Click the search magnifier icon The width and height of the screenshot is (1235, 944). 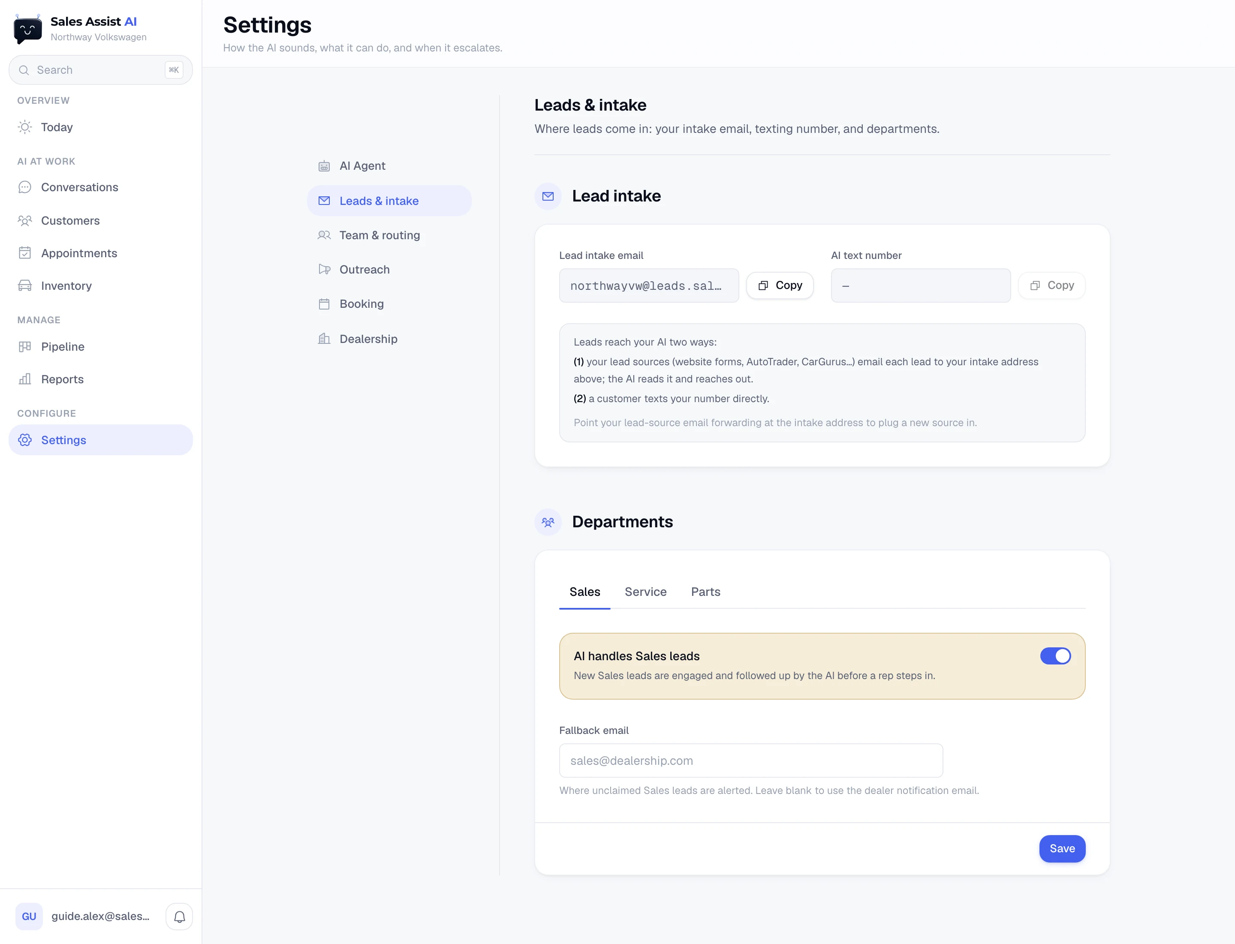tap(24, 70)
